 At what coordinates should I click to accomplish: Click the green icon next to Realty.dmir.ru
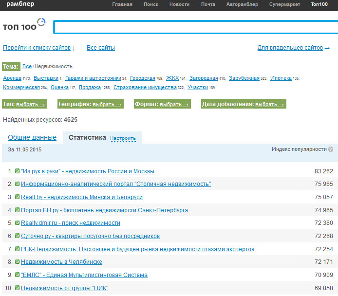18,222
